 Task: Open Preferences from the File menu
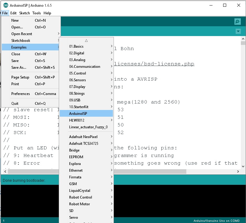point(30,94)
